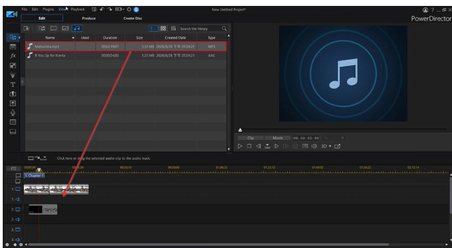Step to the previous frame
The image size is (452, 248).
point(259,146)
